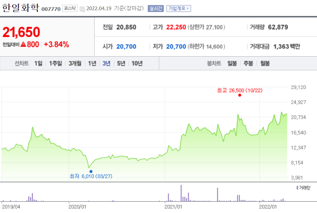Select the 1주일 line chart period
317x213 pixels.
[x=56, y=64]
